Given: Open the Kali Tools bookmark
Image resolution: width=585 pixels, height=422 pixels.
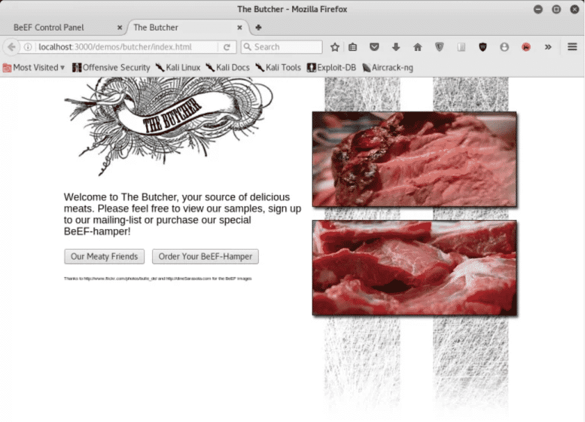Looking at the screenshot, I should click(x=278, y=68).
